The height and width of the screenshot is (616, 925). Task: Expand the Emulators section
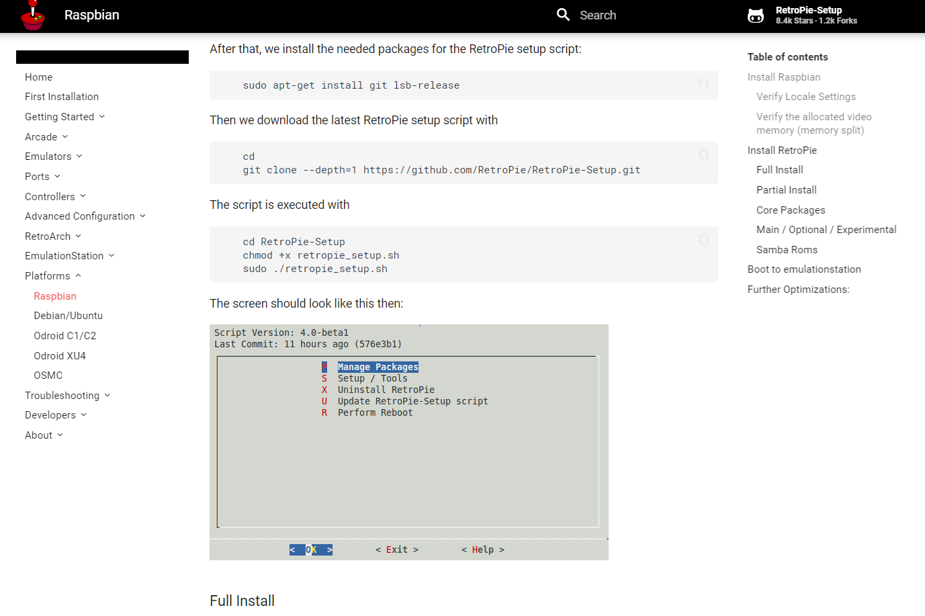pos(54,157)
